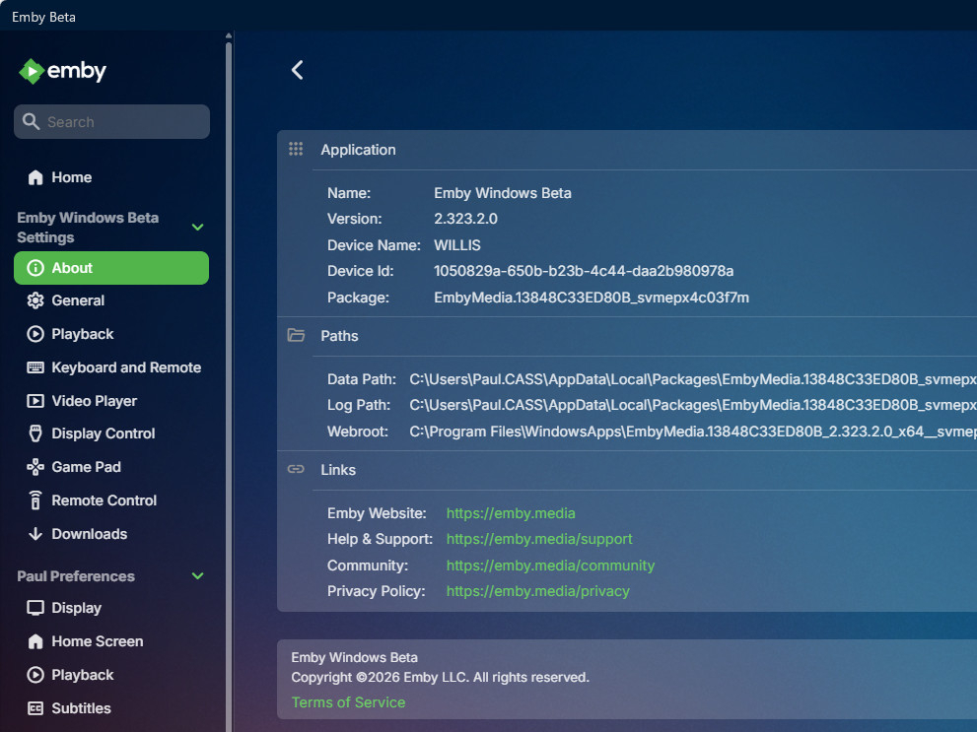Open Subtitles via CC icon

point(35,708)
